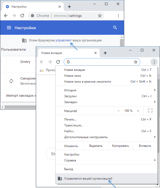Select Новое окно in the menu

coord(106,76)
